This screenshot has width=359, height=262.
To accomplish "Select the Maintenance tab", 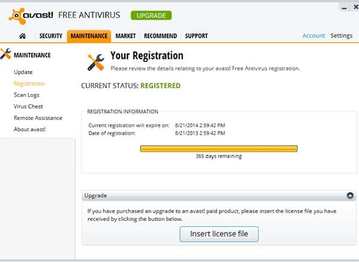I will click(89, 36).
